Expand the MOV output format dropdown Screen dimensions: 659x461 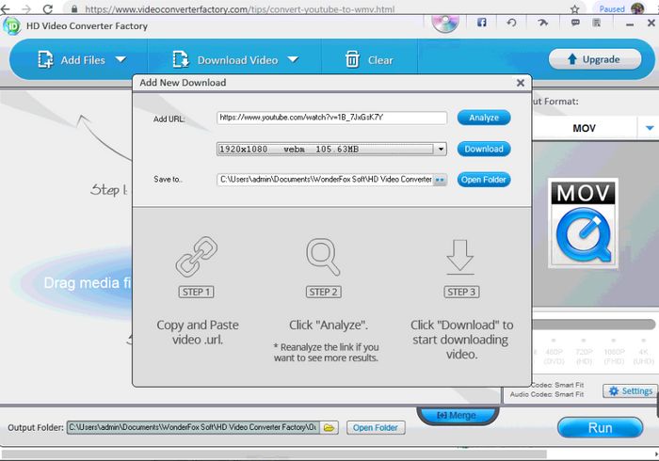point(650,128)
